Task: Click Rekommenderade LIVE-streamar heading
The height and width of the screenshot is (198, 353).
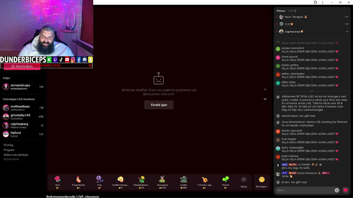Action: click(x=73, y=197)
